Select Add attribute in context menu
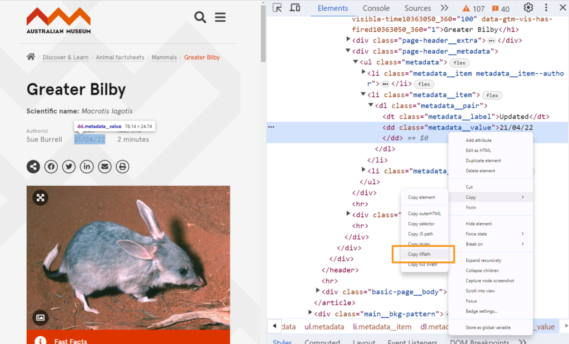The height and width of the screenshot is (344, 569). pos(478,141)
